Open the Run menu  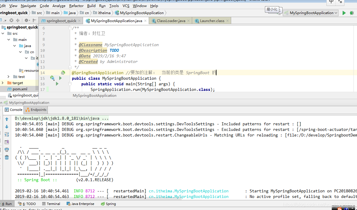point(102,6)
